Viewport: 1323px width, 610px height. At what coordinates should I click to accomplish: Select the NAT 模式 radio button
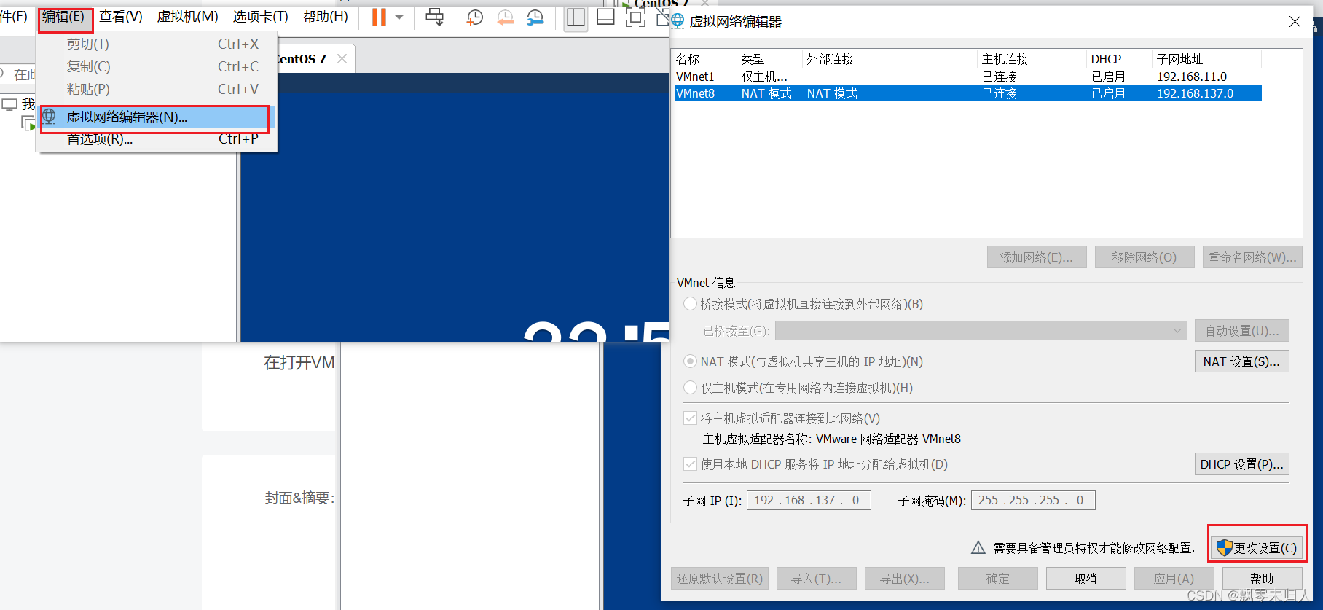click(690, 361)
